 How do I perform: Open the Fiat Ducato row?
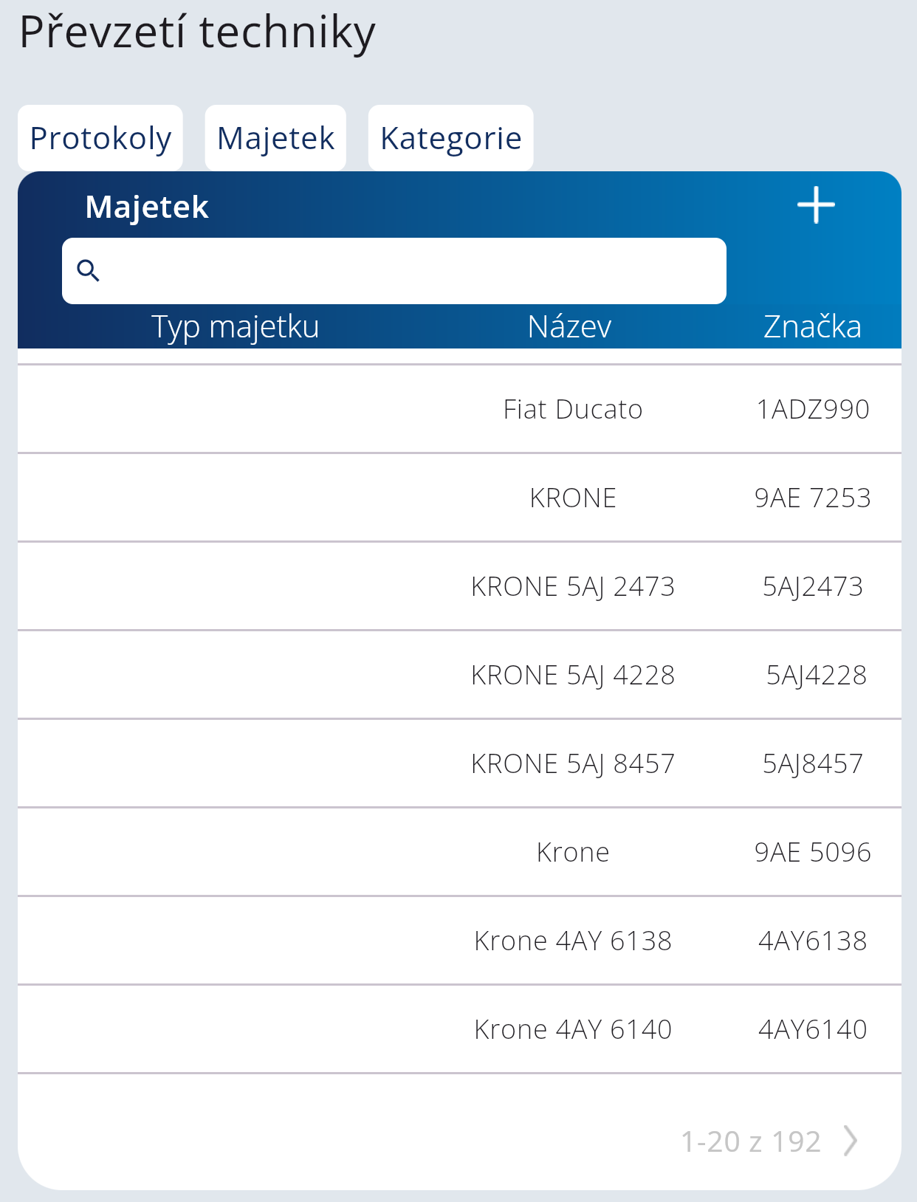573,409
